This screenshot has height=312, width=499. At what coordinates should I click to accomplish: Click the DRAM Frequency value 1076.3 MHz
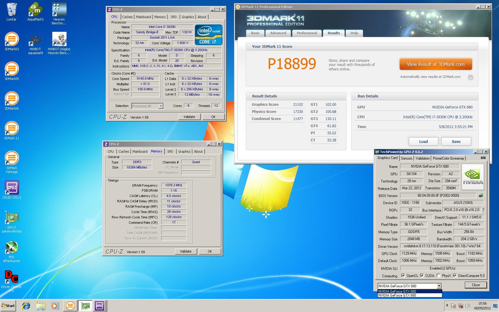point(174,185)
